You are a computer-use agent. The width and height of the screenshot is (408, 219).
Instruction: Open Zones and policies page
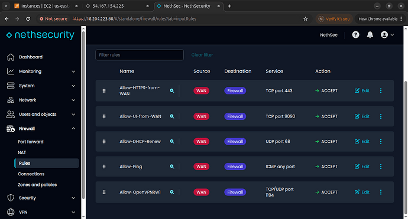[x=37, y=185]
